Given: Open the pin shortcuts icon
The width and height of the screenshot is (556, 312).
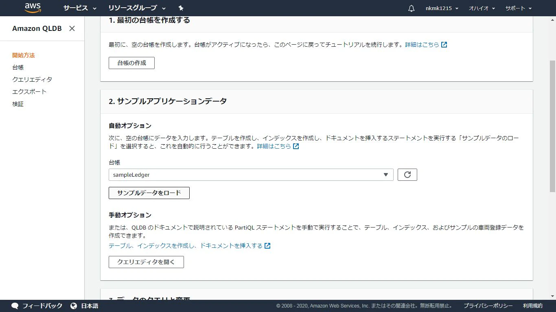Looking at the screenshot, I should [181, 8].
